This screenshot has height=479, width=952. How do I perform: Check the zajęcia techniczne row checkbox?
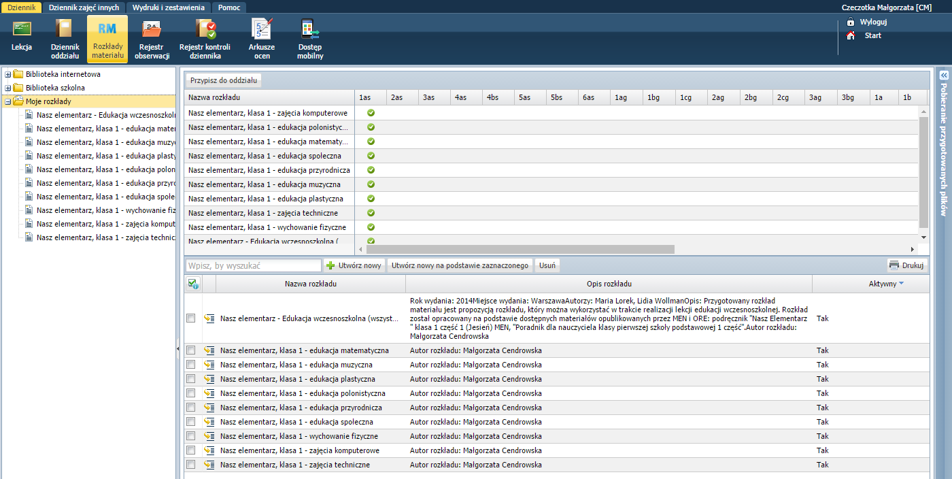191,465
